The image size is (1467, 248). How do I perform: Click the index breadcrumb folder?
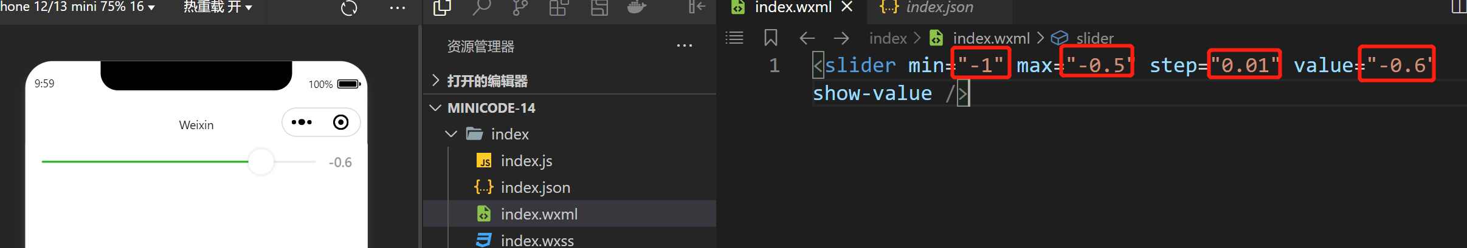[888, 39]
